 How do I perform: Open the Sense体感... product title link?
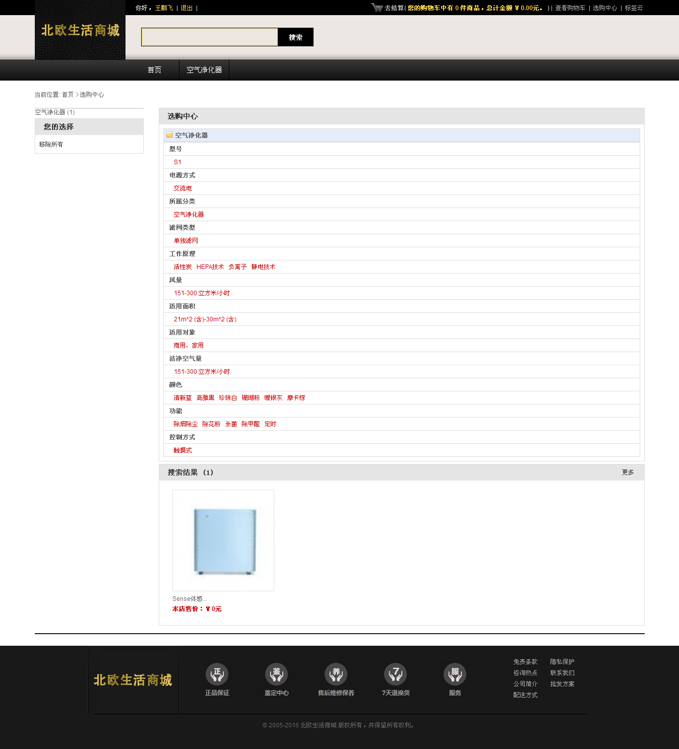190,598
